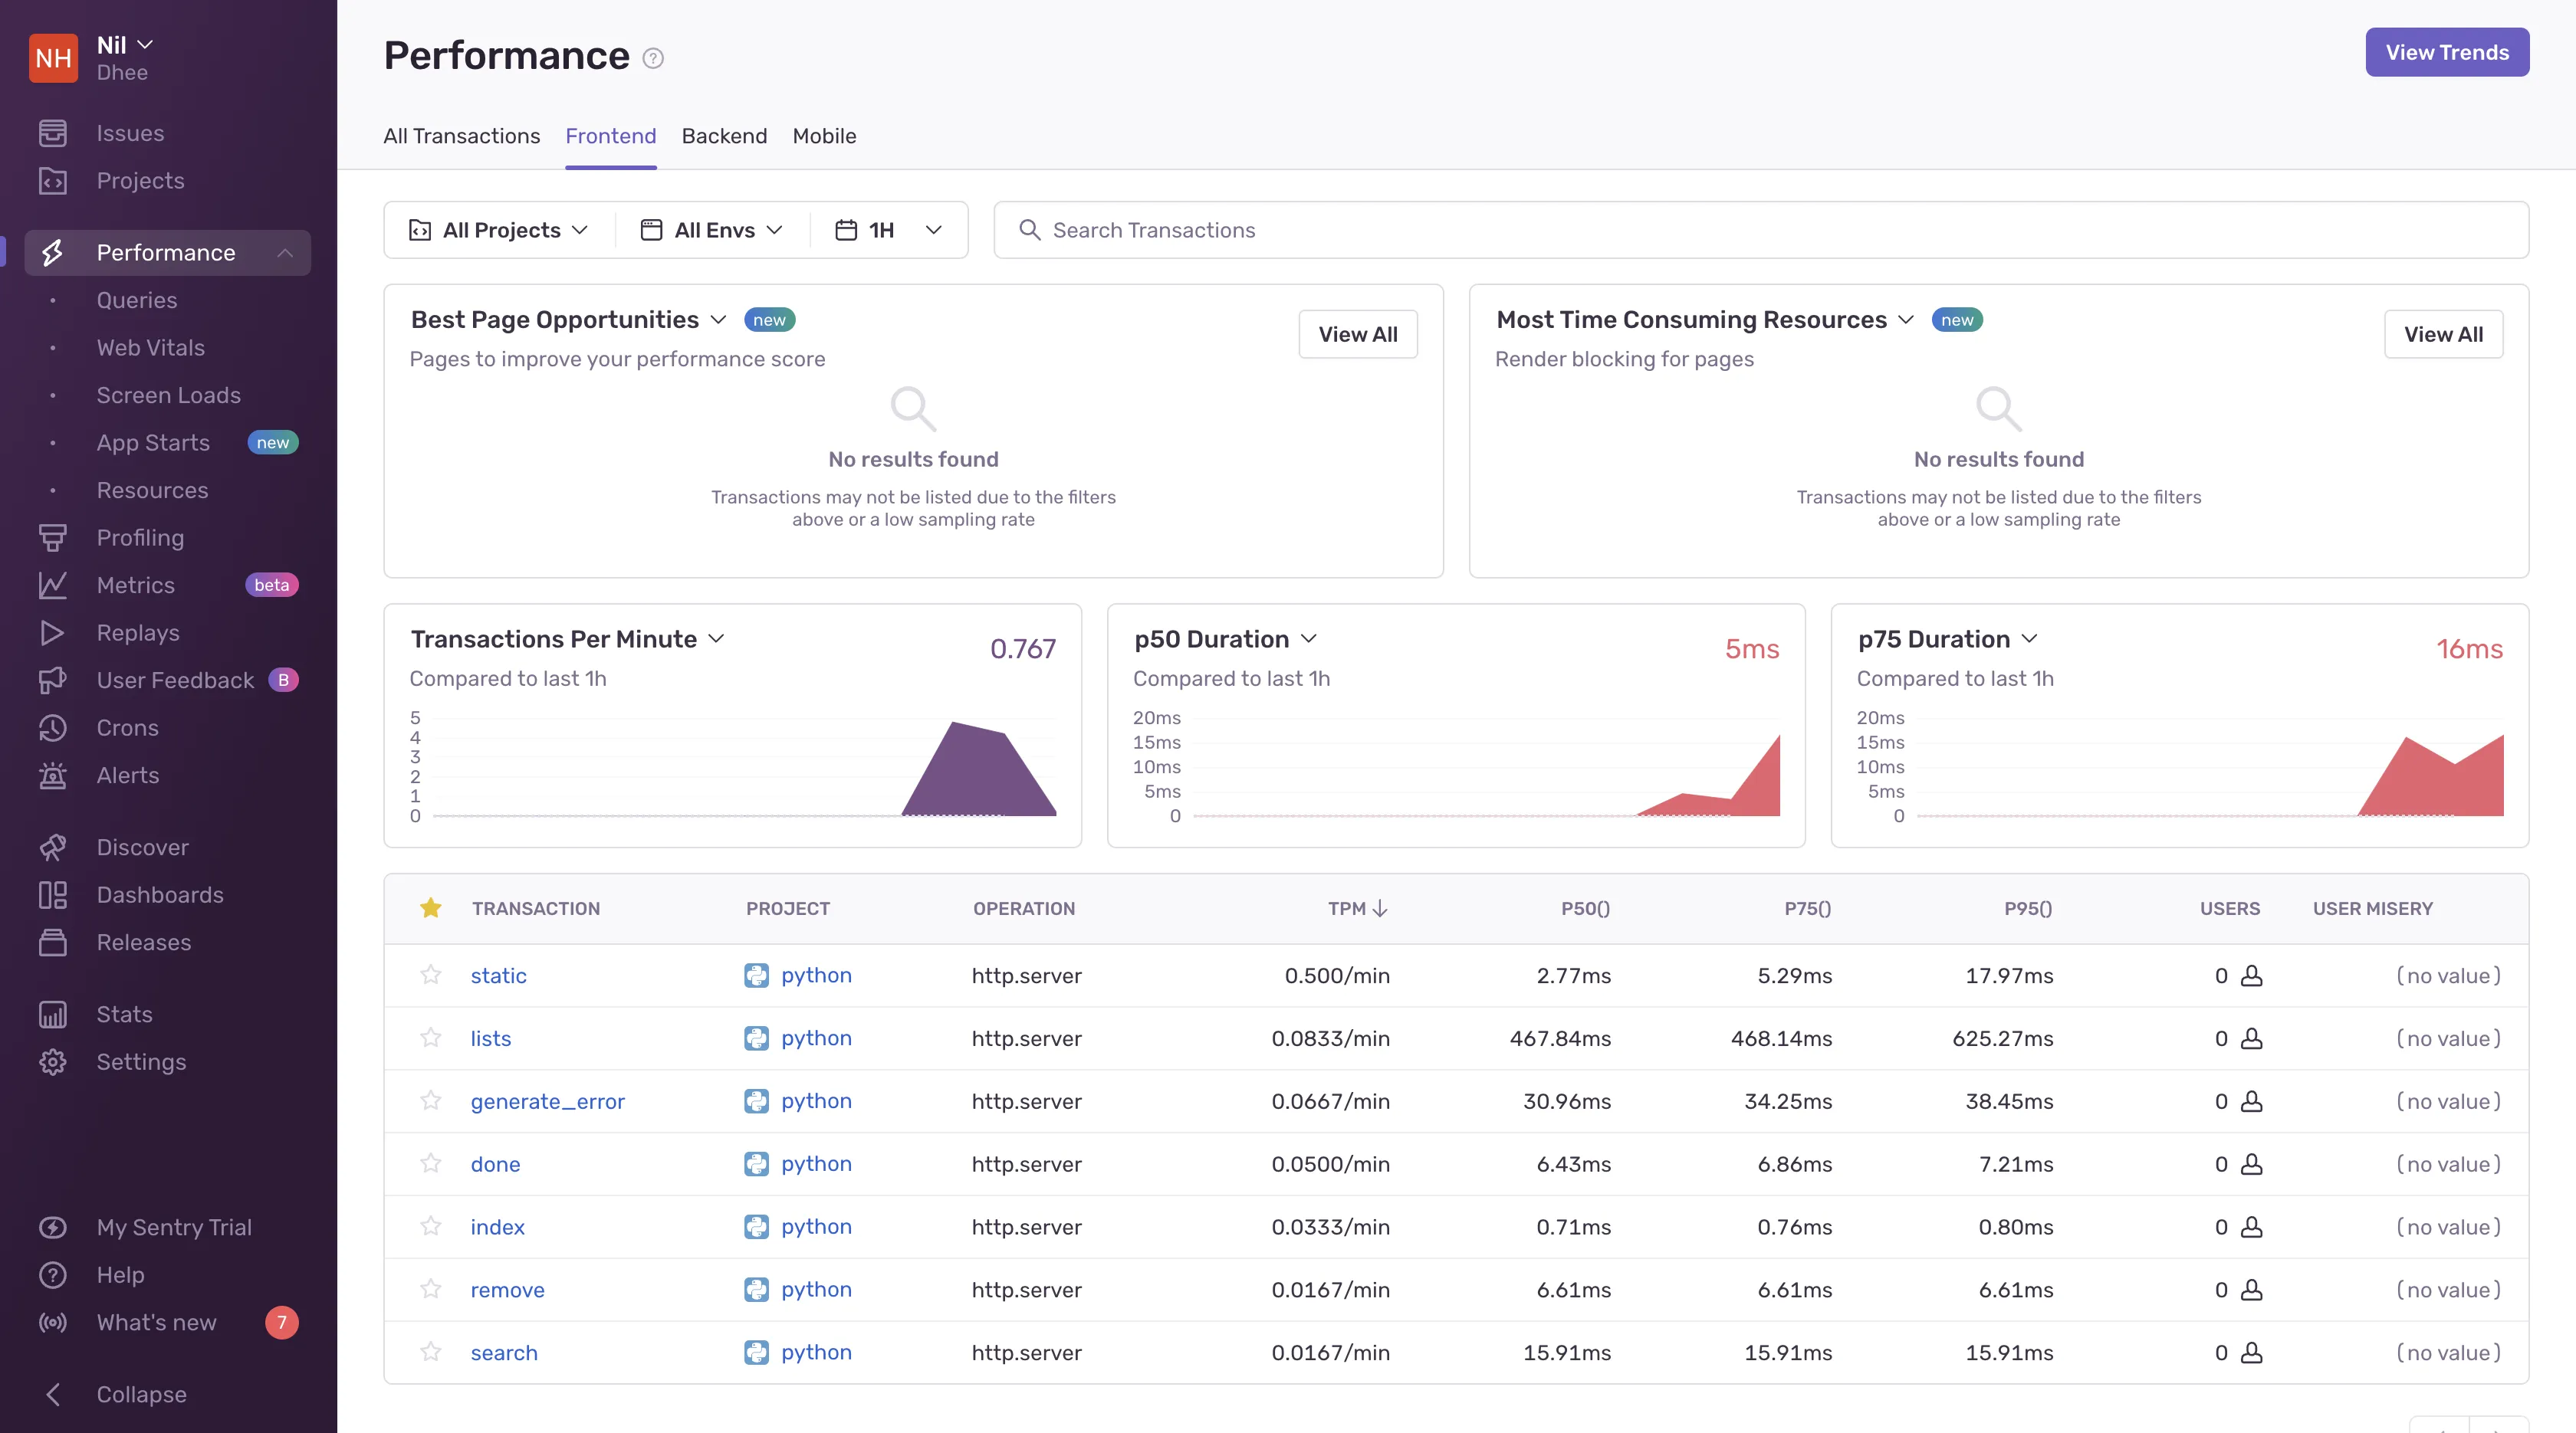Screen dimensions: 2576x1433
Task: Click the View Trends button
Action: [x=2447, y=52]
